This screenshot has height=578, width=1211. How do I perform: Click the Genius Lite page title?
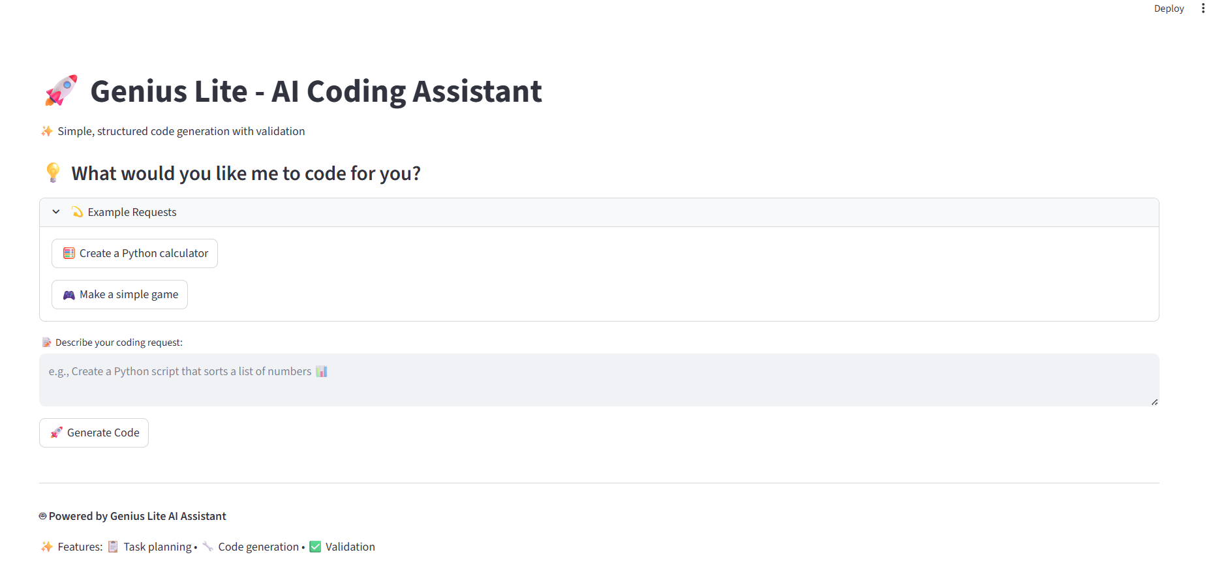(316, 91)
